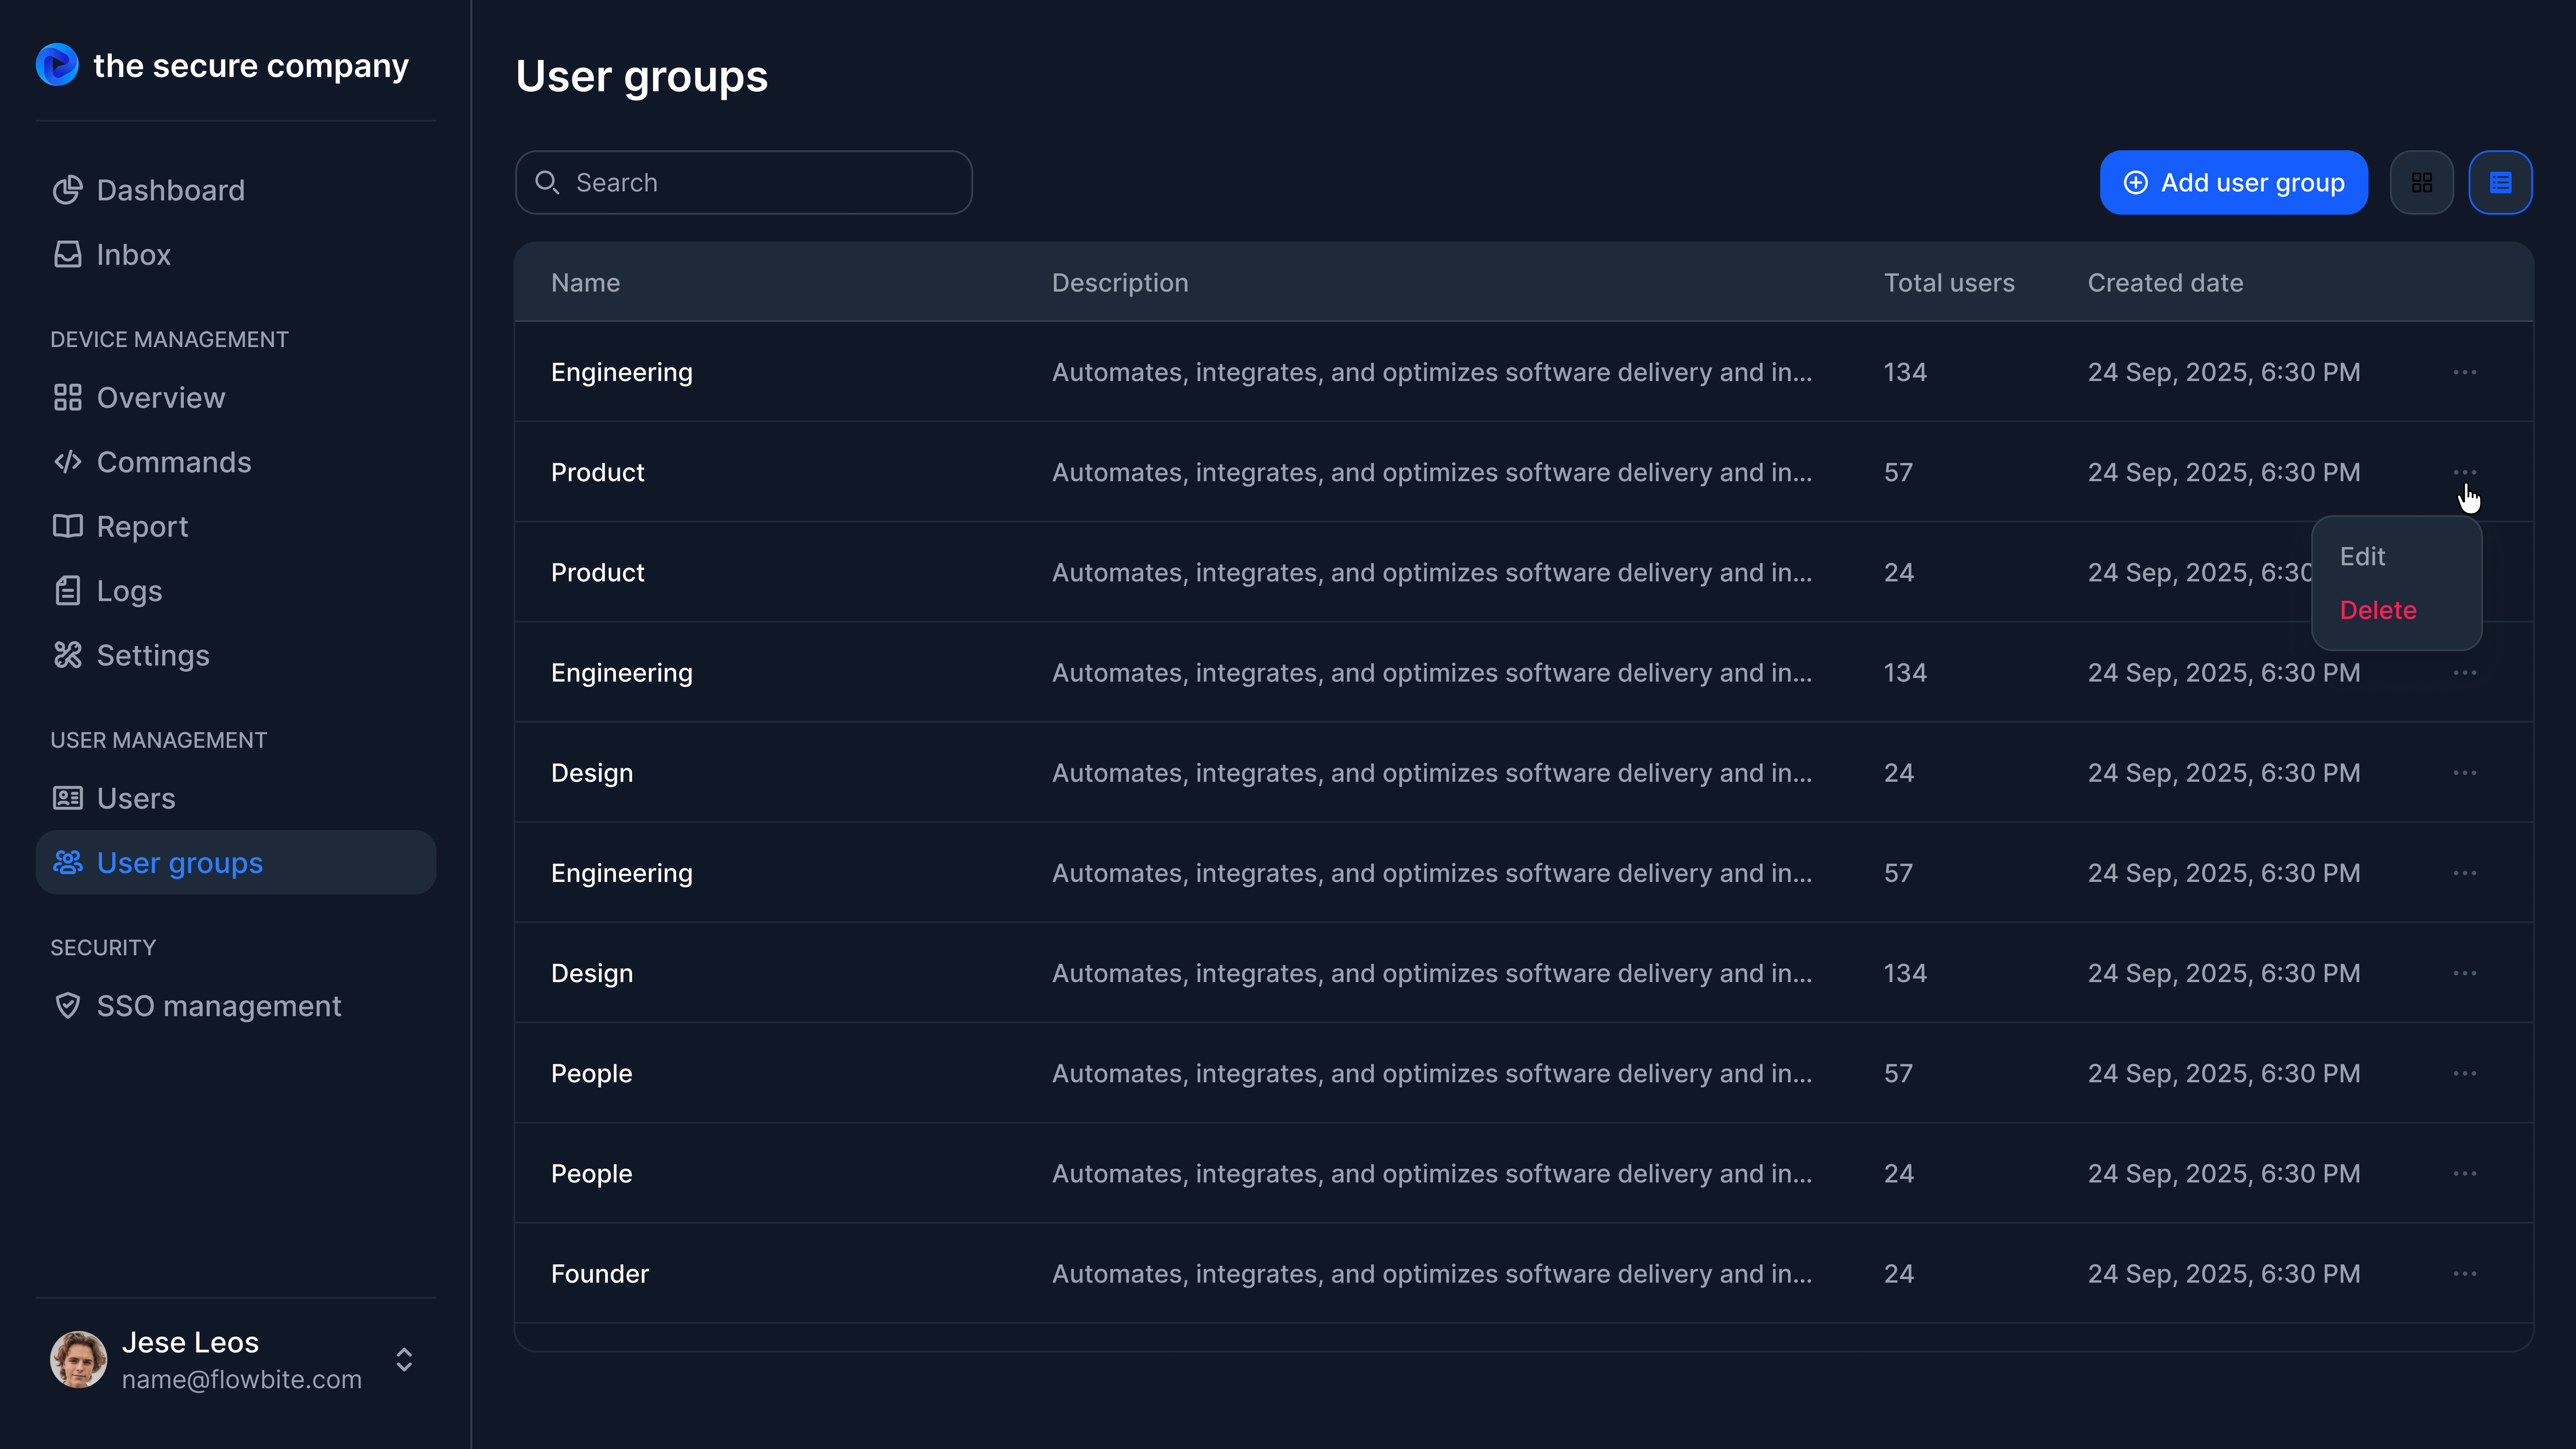Open the Settings sidebar item
The width and height of the screenshot is (2576, 1449).
click(152, 655)
